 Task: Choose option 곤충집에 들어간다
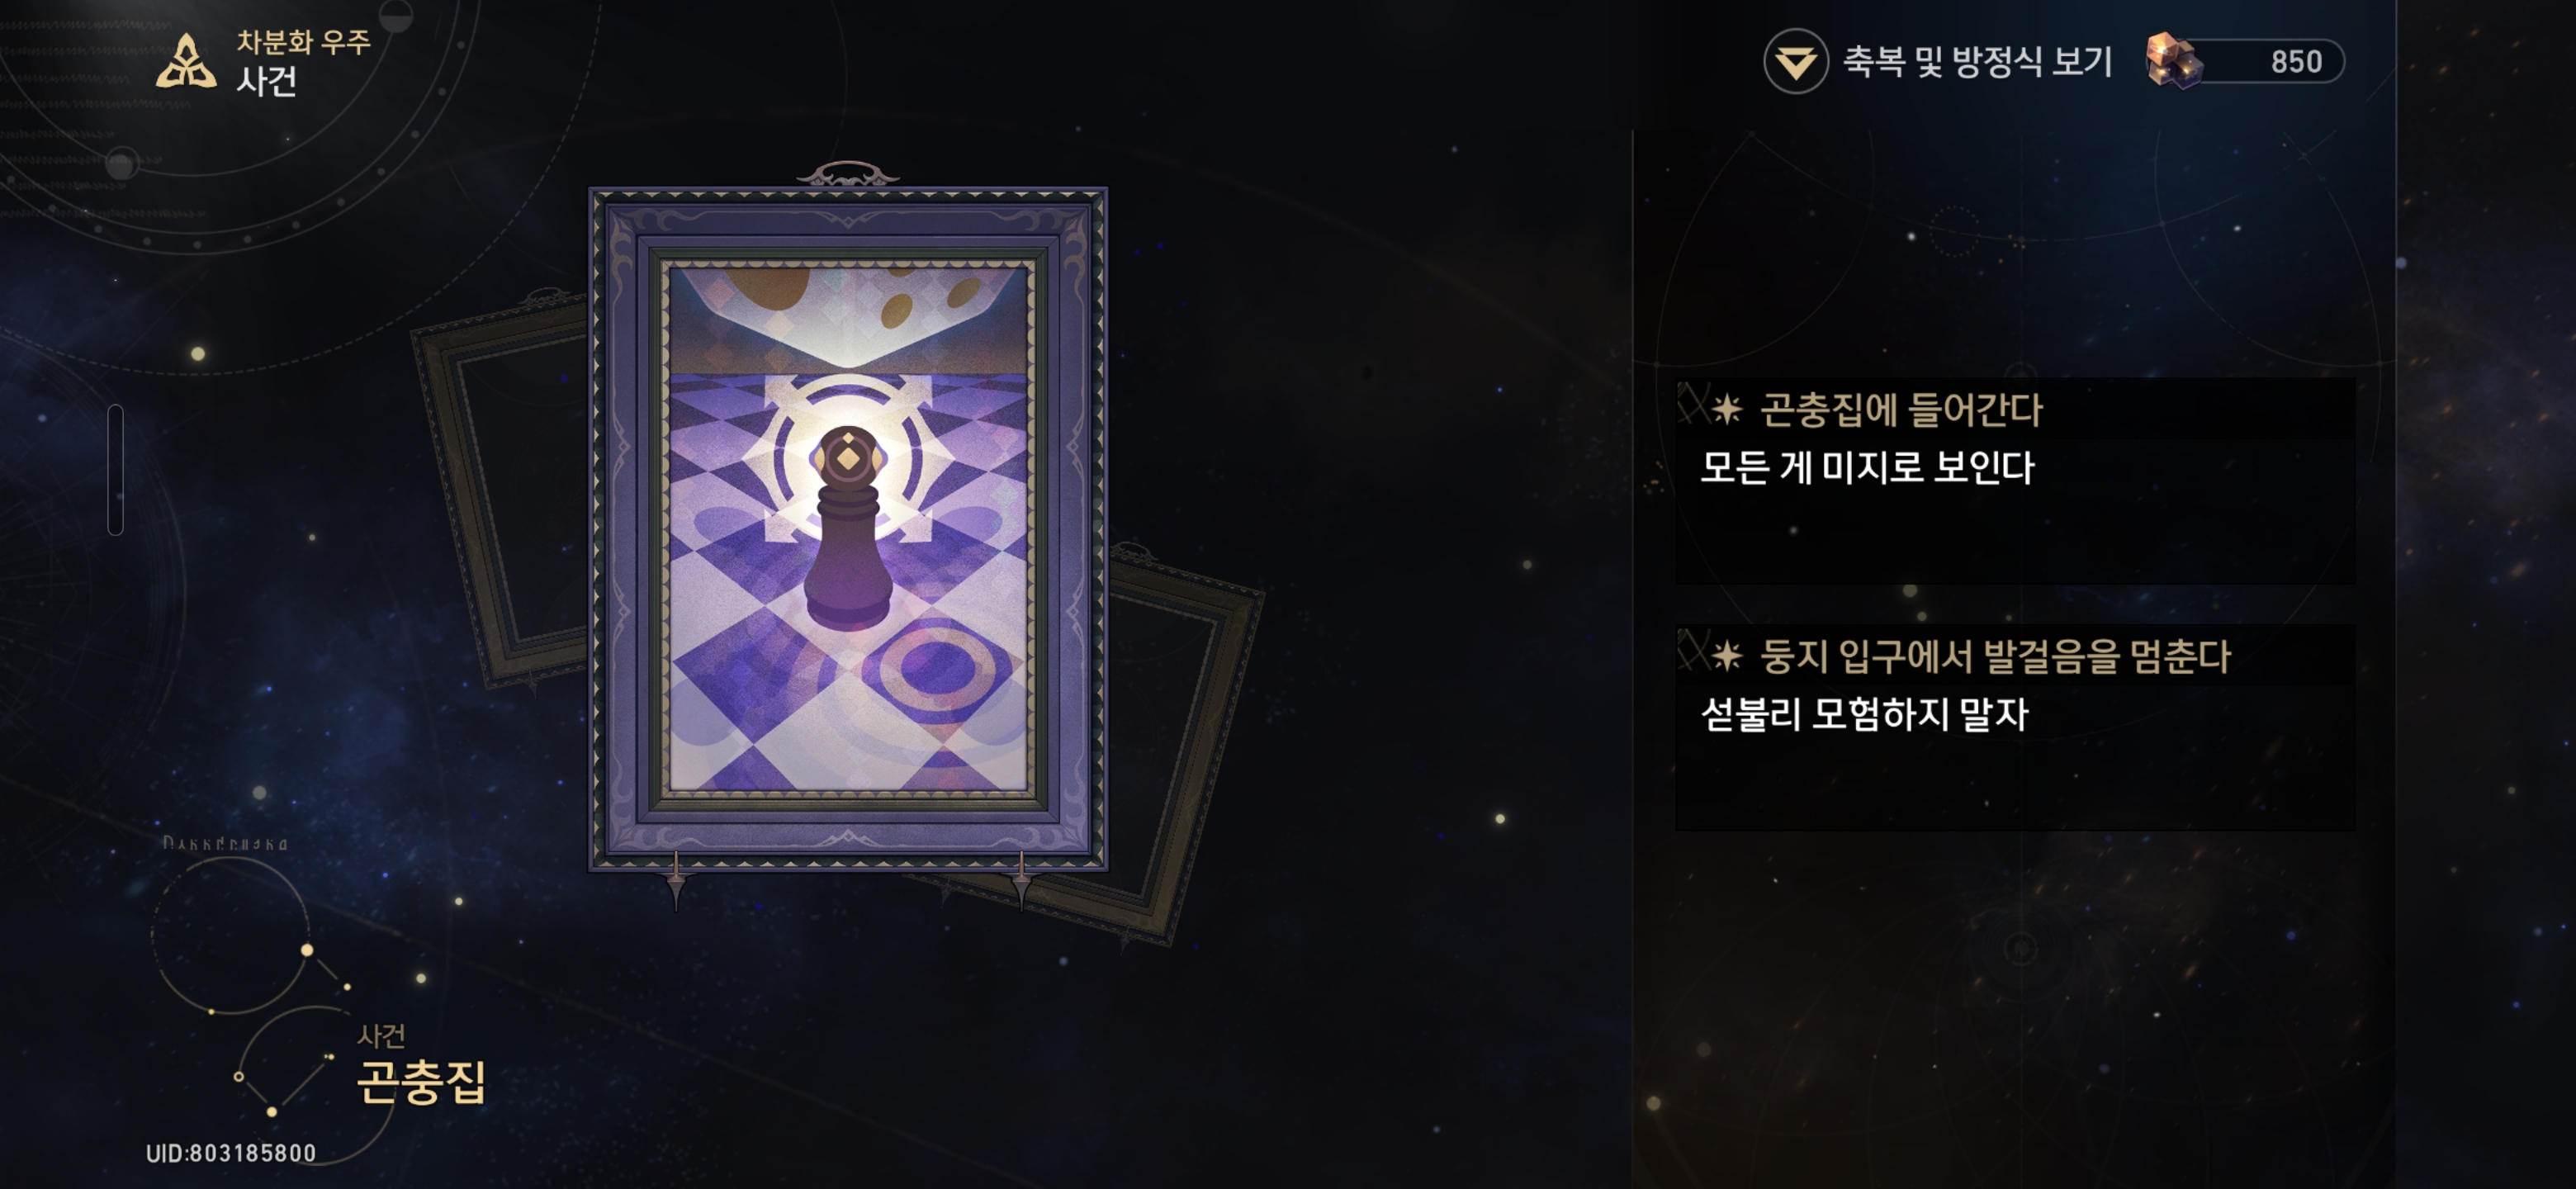[2015, 481]
